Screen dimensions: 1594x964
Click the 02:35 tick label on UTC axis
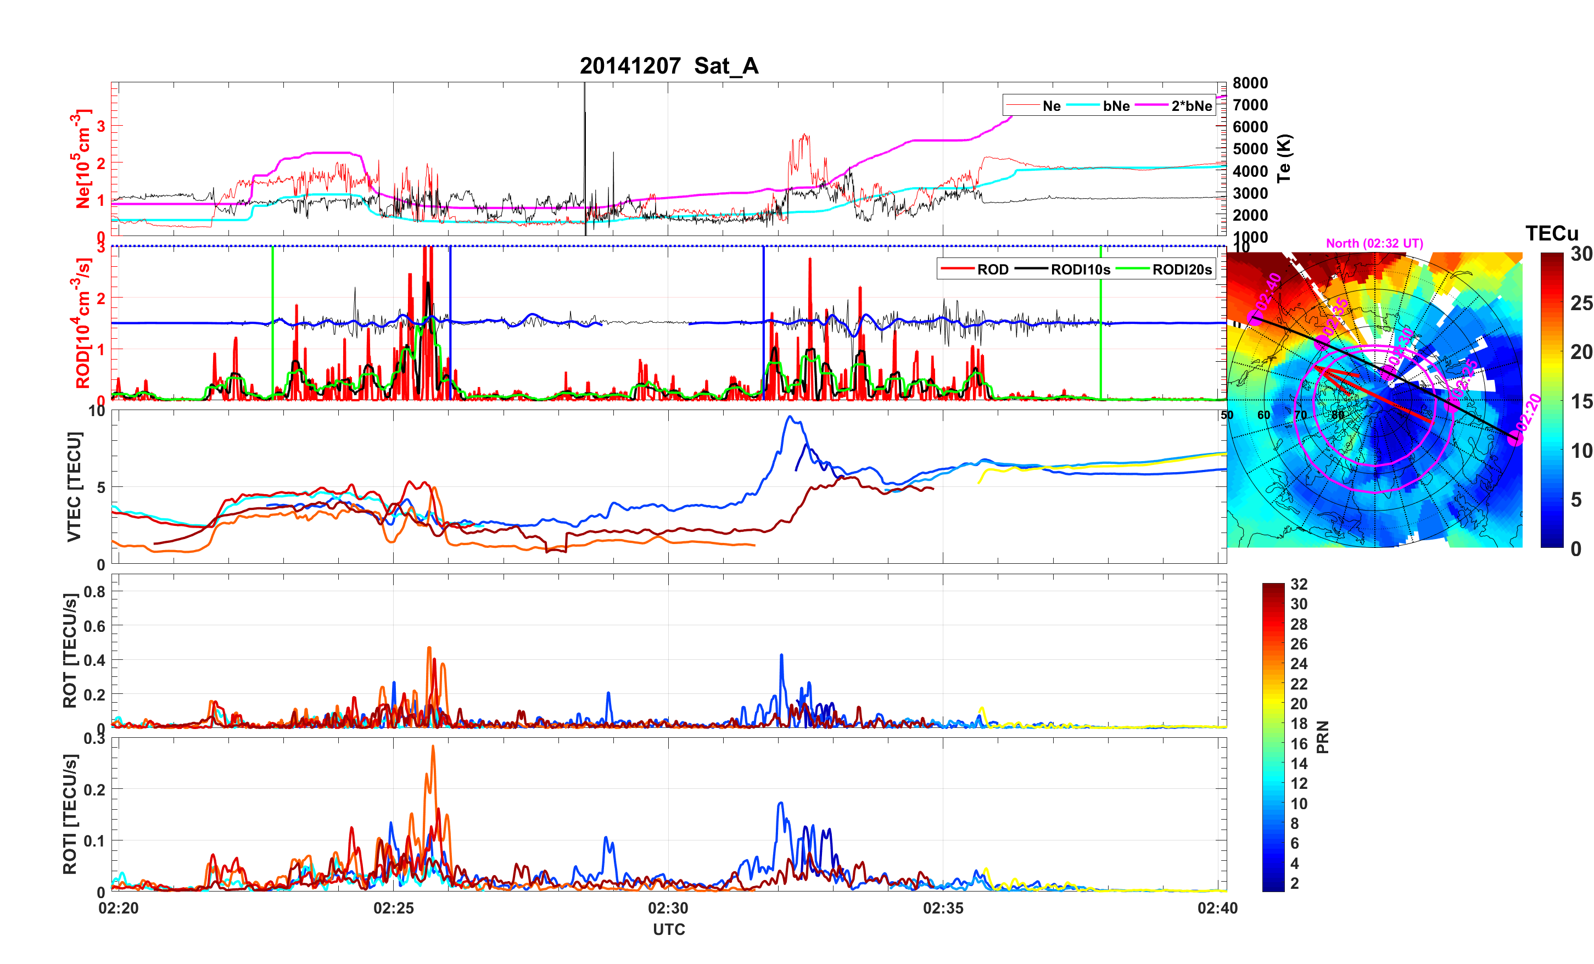943,909
